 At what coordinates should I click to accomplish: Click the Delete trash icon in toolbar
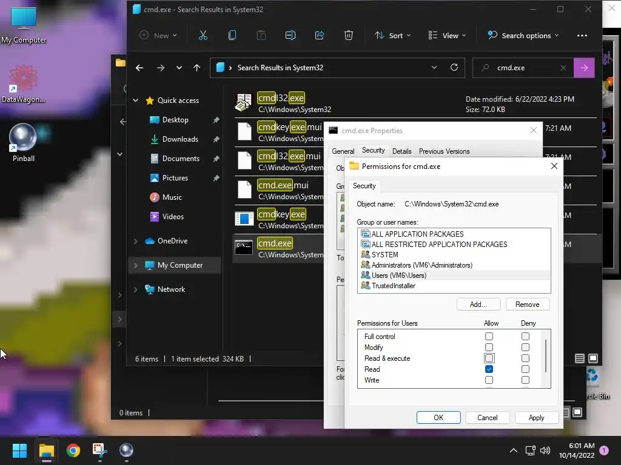(x=349, y=36)
